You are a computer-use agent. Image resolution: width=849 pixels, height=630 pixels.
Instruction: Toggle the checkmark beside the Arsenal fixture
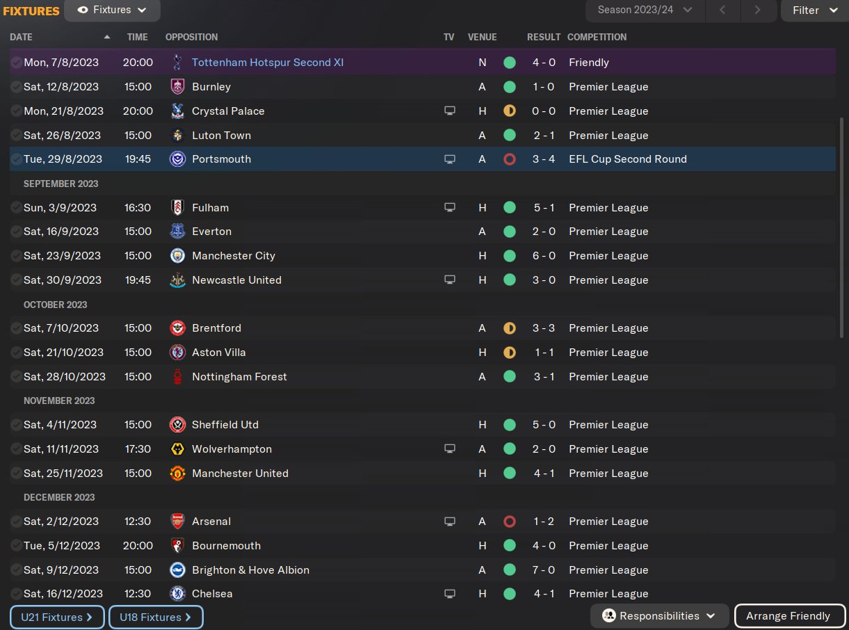[x=16, y=522]
